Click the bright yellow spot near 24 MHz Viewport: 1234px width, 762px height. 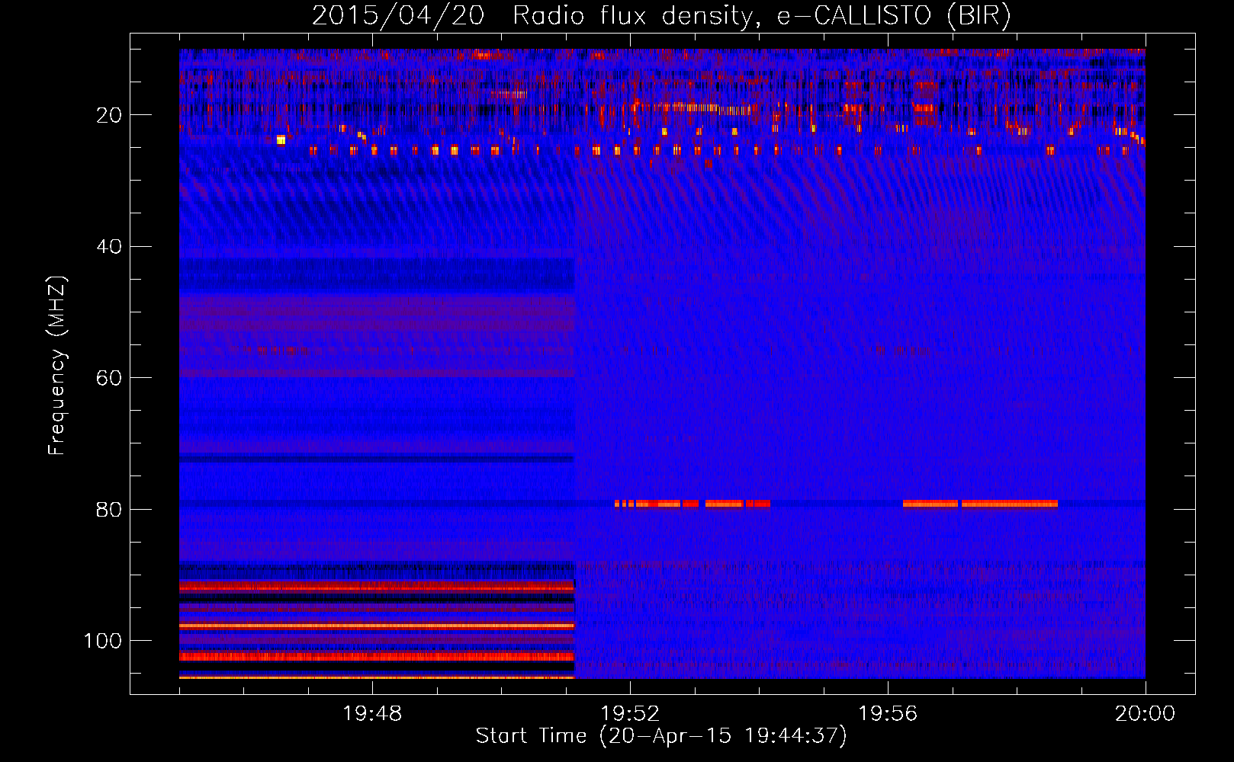click(281, 139)
